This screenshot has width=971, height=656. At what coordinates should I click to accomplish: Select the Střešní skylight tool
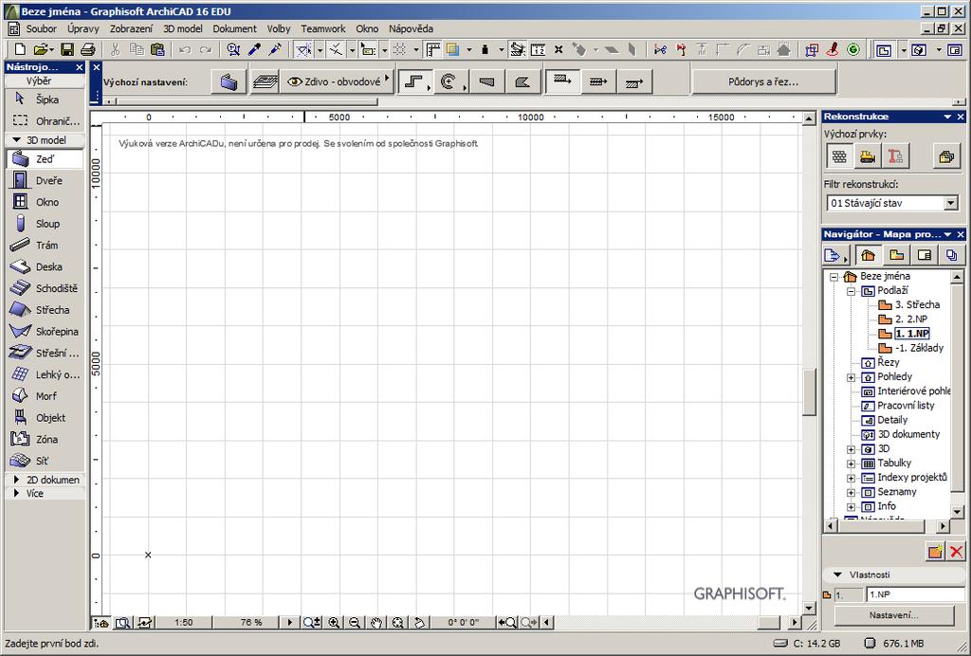(x=44, y=354)
